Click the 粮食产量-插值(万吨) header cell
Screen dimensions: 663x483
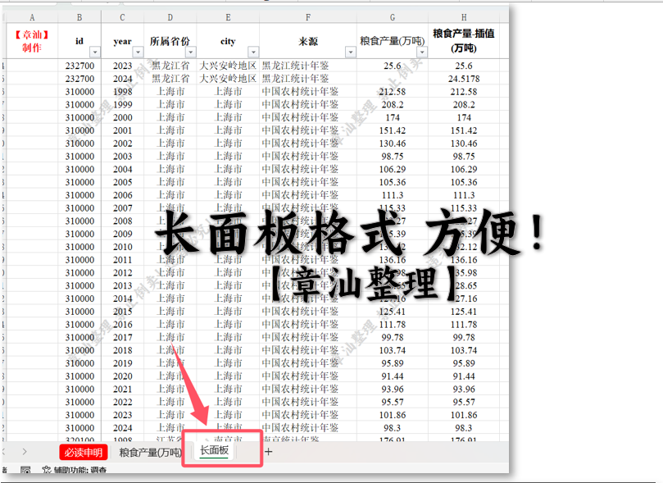pos(464,41)
